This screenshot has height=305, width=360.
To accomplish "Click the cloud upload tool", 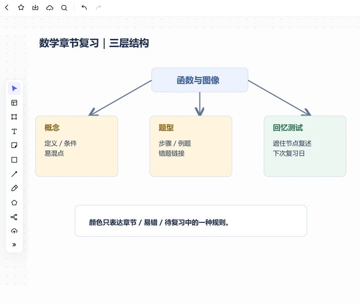I will [x=14, y=231].
